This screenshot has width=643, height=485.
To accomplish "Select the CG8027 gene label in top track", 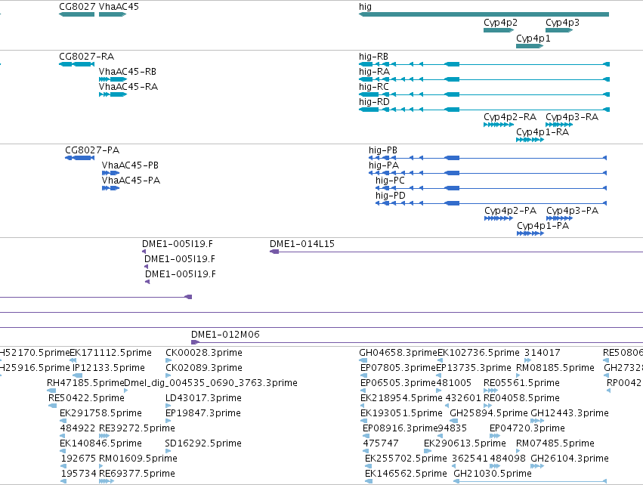I will pyautogui.click(x=77, y=7).
